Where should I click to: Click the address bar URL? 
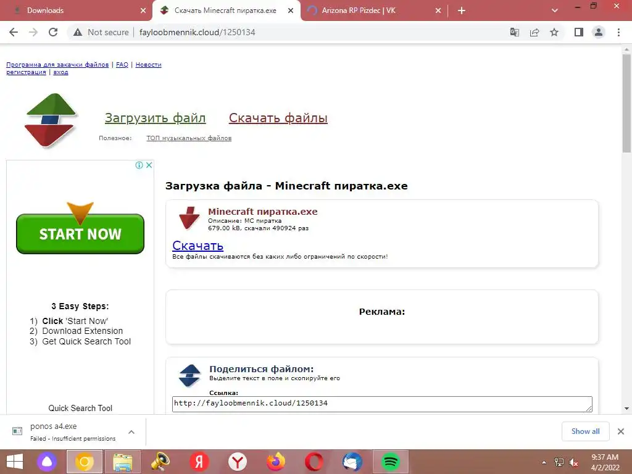pos(197,32)
